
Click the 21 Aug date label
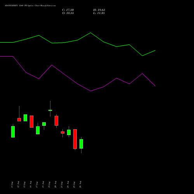click(x=62, y=185)
